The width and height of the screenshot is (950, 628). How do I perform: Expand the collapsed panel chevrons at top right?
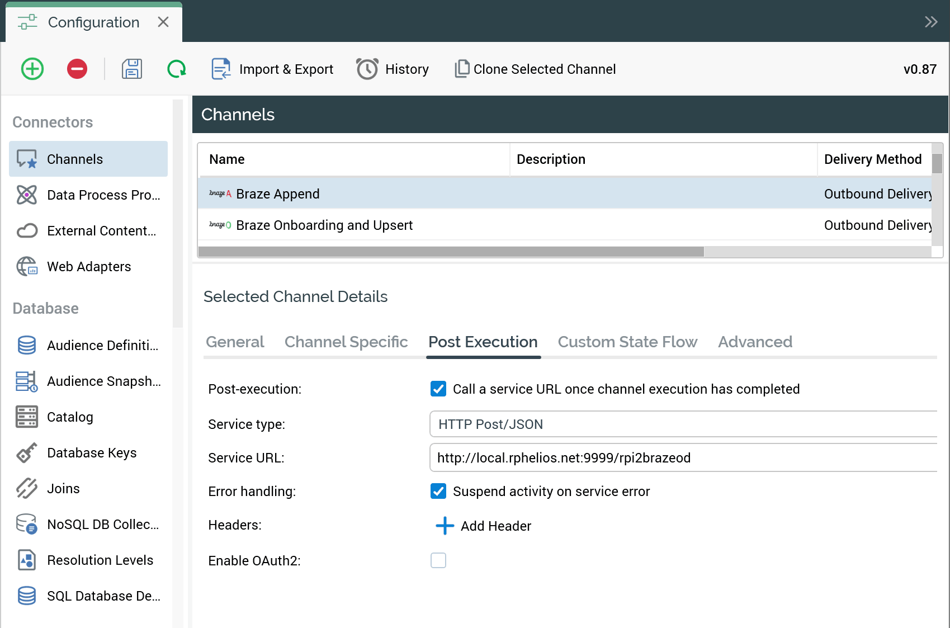point(930,22)
